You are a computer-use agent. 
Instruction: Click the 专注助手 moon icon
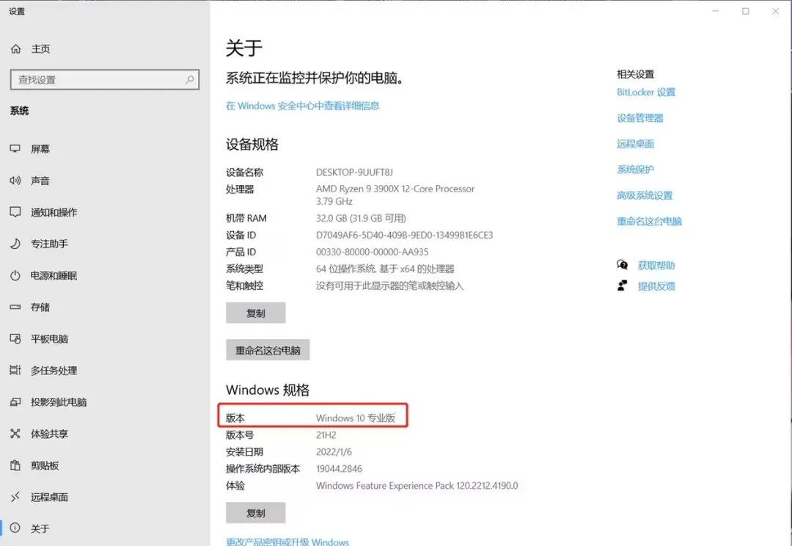point(15,244)
